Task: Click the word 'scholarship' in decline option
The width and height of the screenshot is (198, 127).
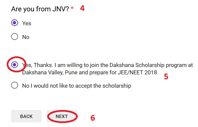Action: click(117, 86)
